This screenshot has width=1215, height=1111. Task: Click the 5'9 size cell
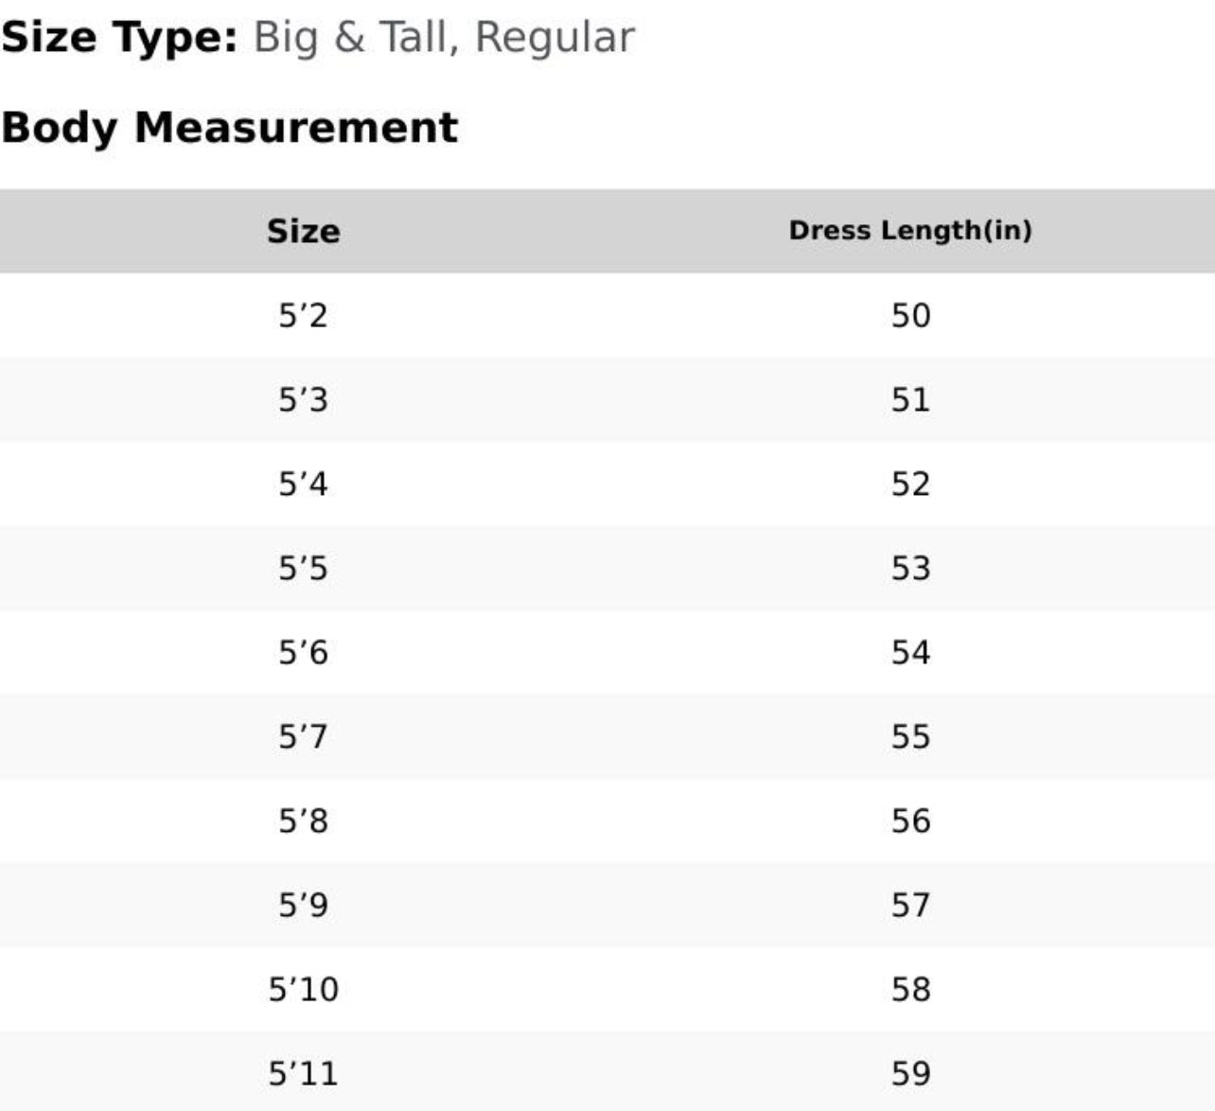tap(303, 905)
